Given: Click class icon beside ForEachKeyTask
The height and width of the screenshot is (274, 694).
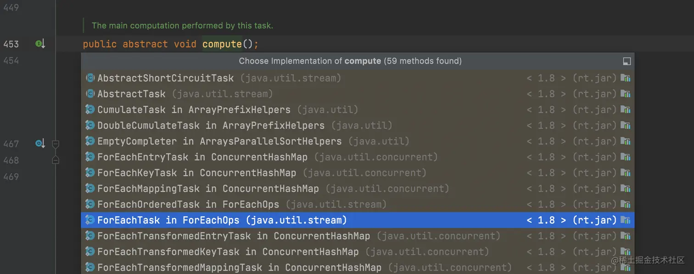Looking at the screenshot, I should [x=90, y=173].
